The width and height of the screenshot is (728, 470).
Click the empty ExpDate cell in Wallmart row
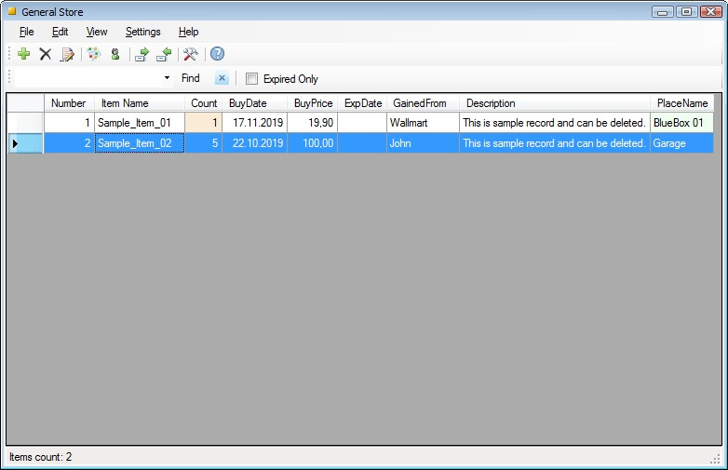point(362,123)
